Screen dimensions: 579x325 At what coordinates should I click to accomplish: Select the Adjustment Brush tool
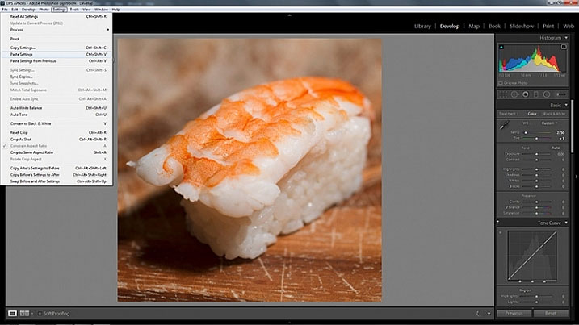point(560,94)
